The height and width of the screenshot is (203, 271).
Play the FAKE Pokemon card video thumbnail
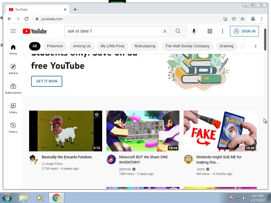220,131
